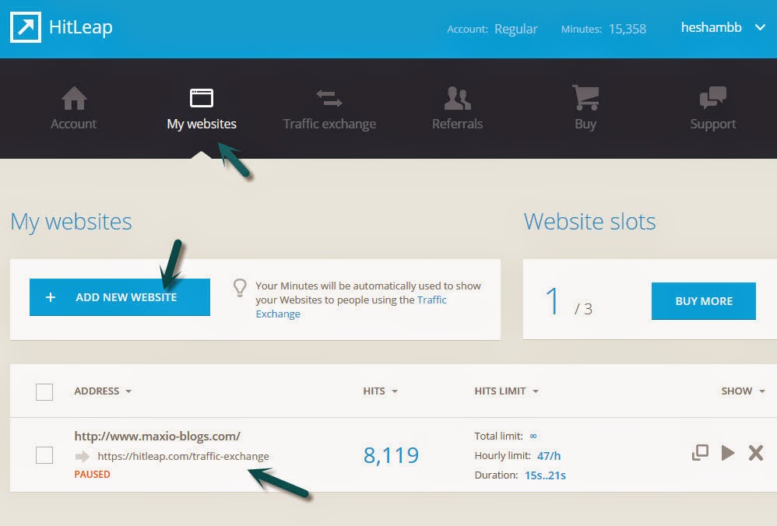Select the My websites tab label
Screen dimensions: 777x526
[x=201, y=124]
